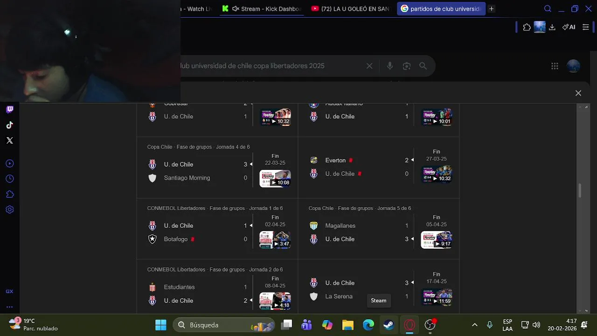
Task: Open new browser tab with plus button
Action: [491, 8]
